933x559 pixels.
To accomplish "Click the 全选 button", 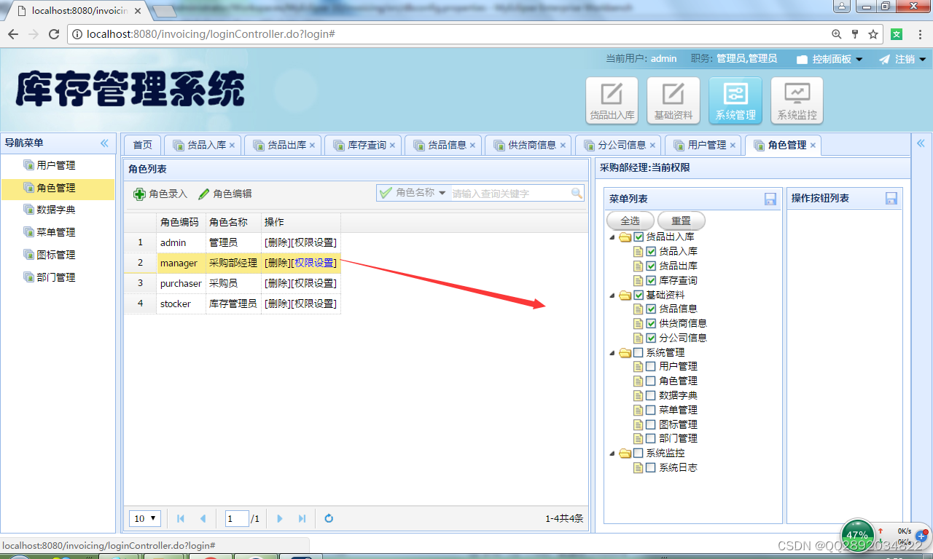I will coord(630,221).
